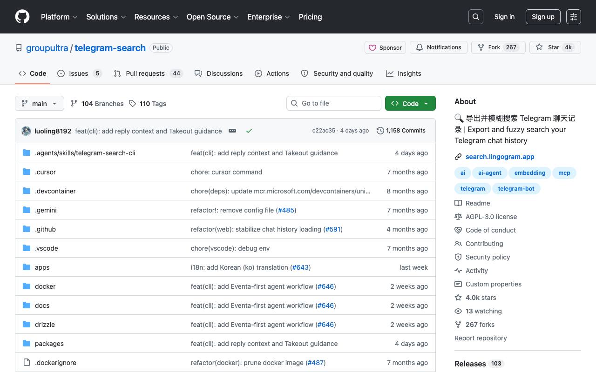Expand the Resources navigation menu

156,17
